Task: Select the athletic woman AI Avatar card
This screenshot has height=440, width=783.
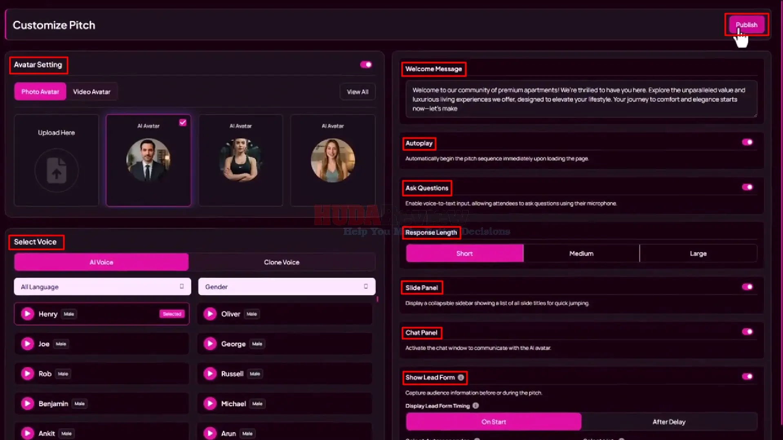Action: pyautogui.click(x=241, y=160)
